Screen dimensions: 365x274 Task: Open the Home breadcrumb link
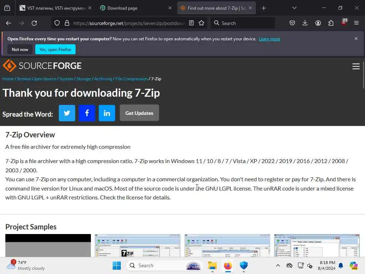8,79
